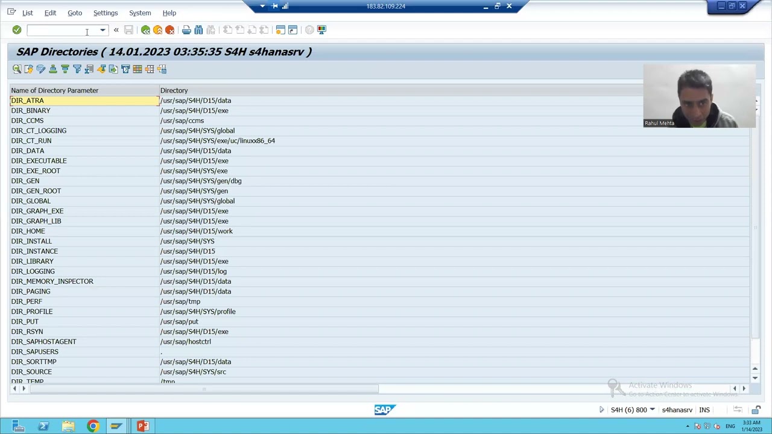Image resolution: width=772 pixels, height=434 pixels.
Task: Select the DIR_CT_RUN parameter
Action: [31, 141]
